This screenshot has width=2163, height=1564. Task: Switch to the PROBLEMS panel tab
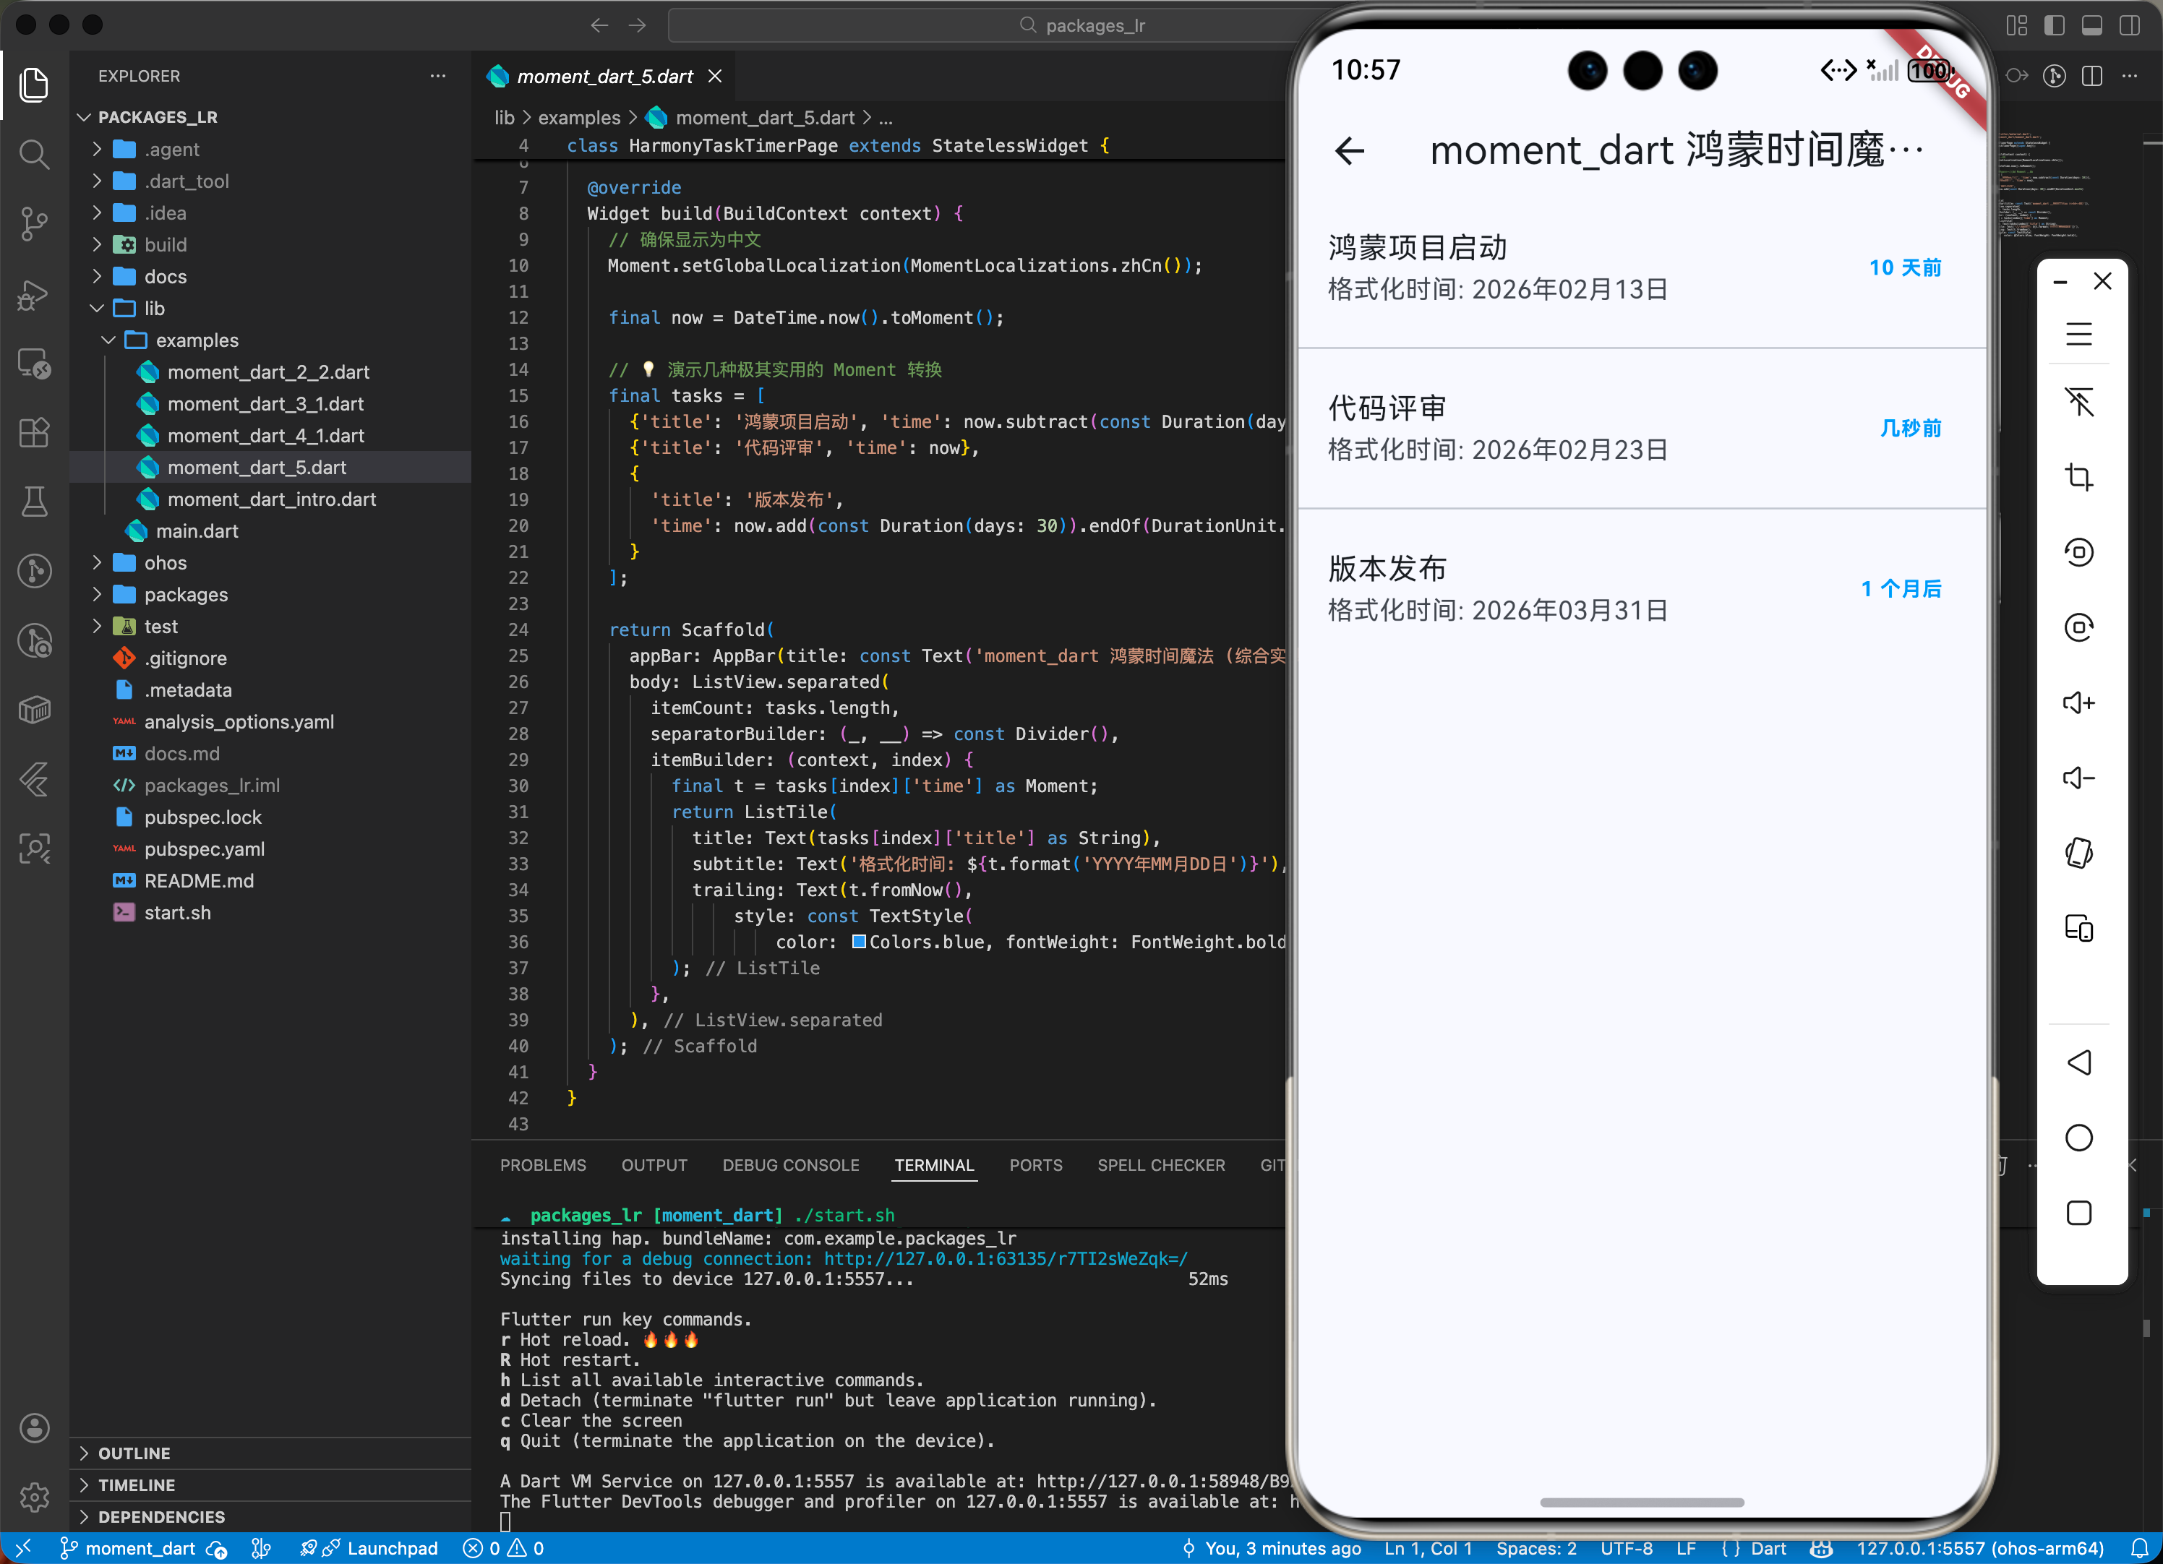click(x=543, y=1165)
